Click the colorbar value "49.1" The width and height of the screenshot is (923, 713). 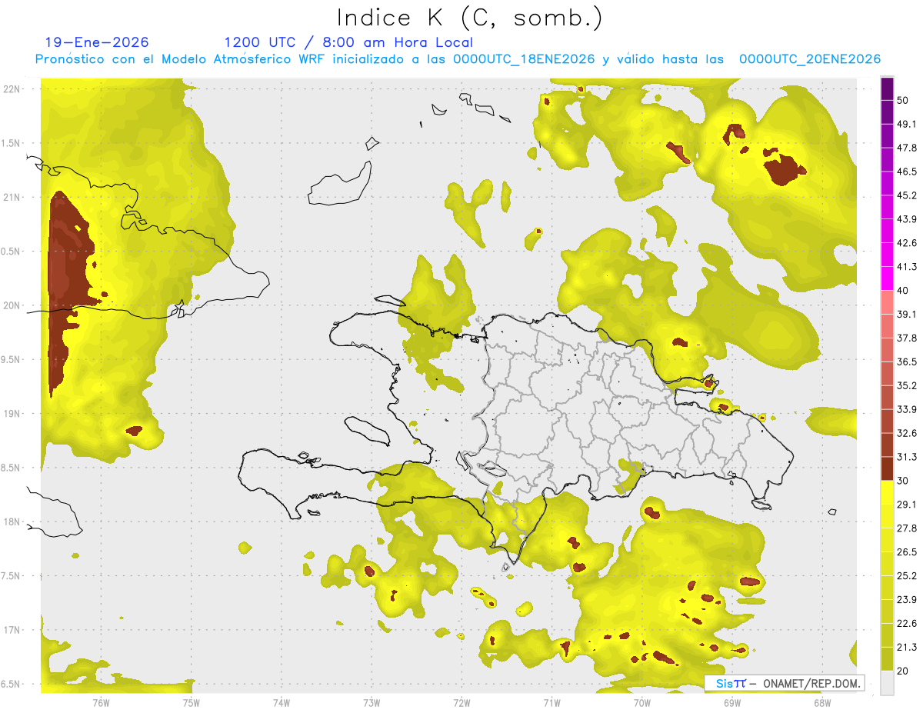point(907,124)
